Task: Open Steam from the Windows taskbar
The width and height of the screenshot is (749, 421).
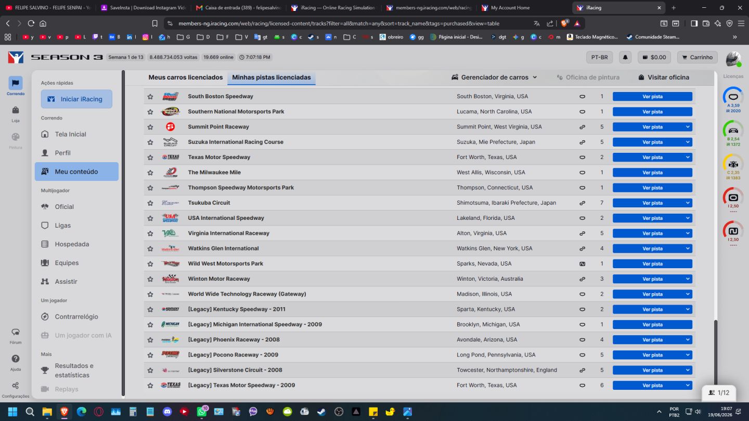Action: click(x=322, y=412)
